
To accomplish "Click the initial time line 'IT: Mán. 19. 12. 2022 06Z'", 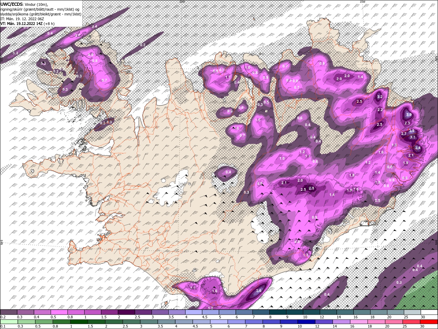I will (x=23, y=19).
